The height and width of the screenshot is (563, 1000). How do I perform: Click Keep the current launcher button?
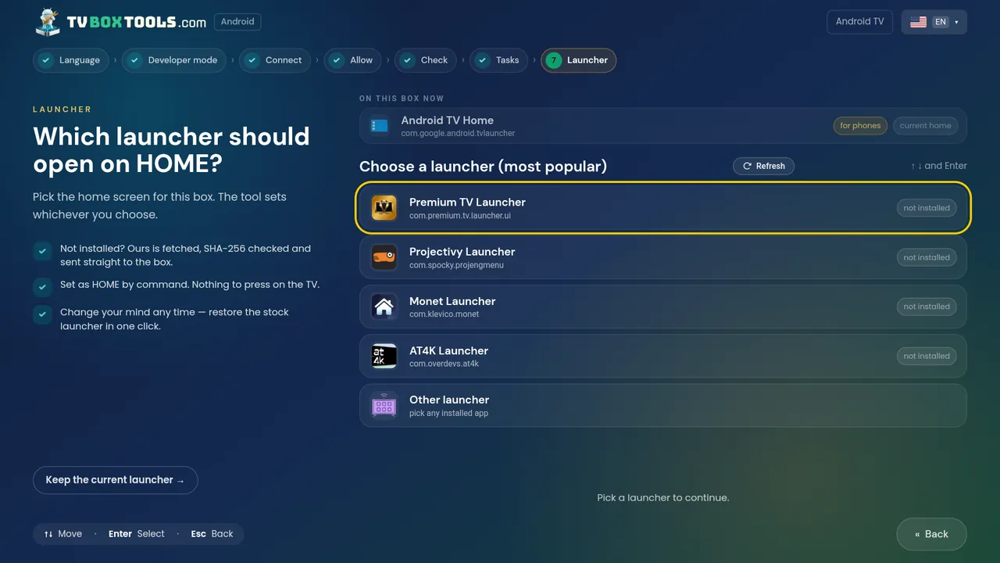tap(115, 480)
